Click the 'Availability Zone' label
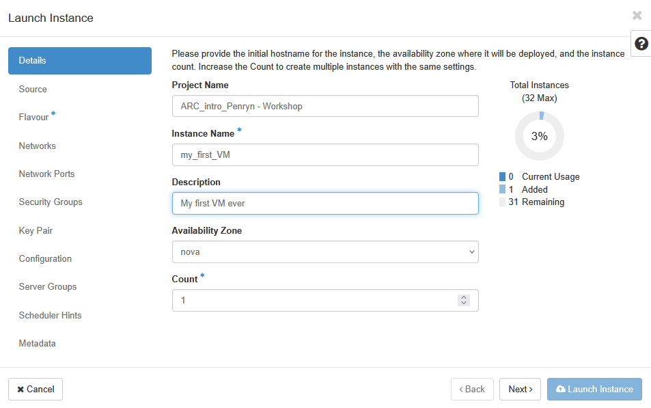 tap(207, 230)
